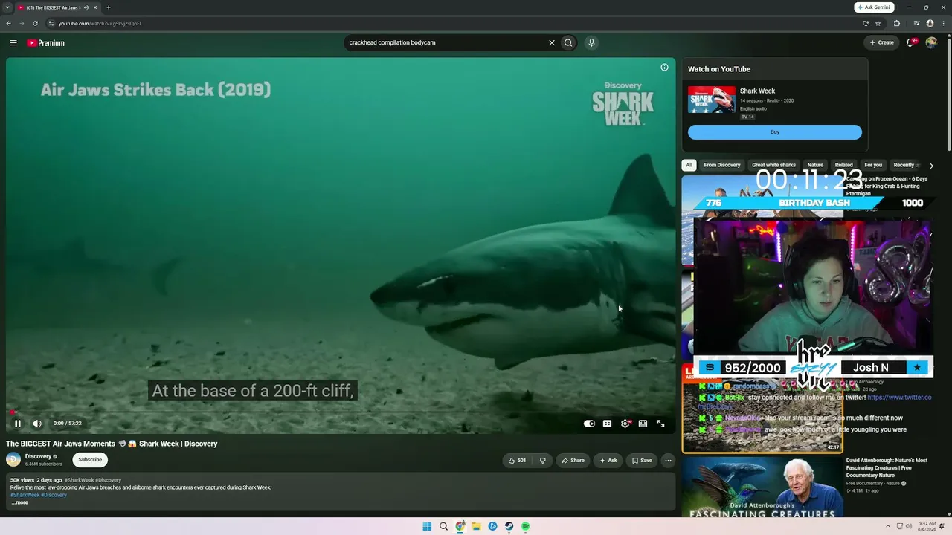Viewport: 952px width, 535px height.
Task: Select the Nature filter chip
Action: coord(815,165)
